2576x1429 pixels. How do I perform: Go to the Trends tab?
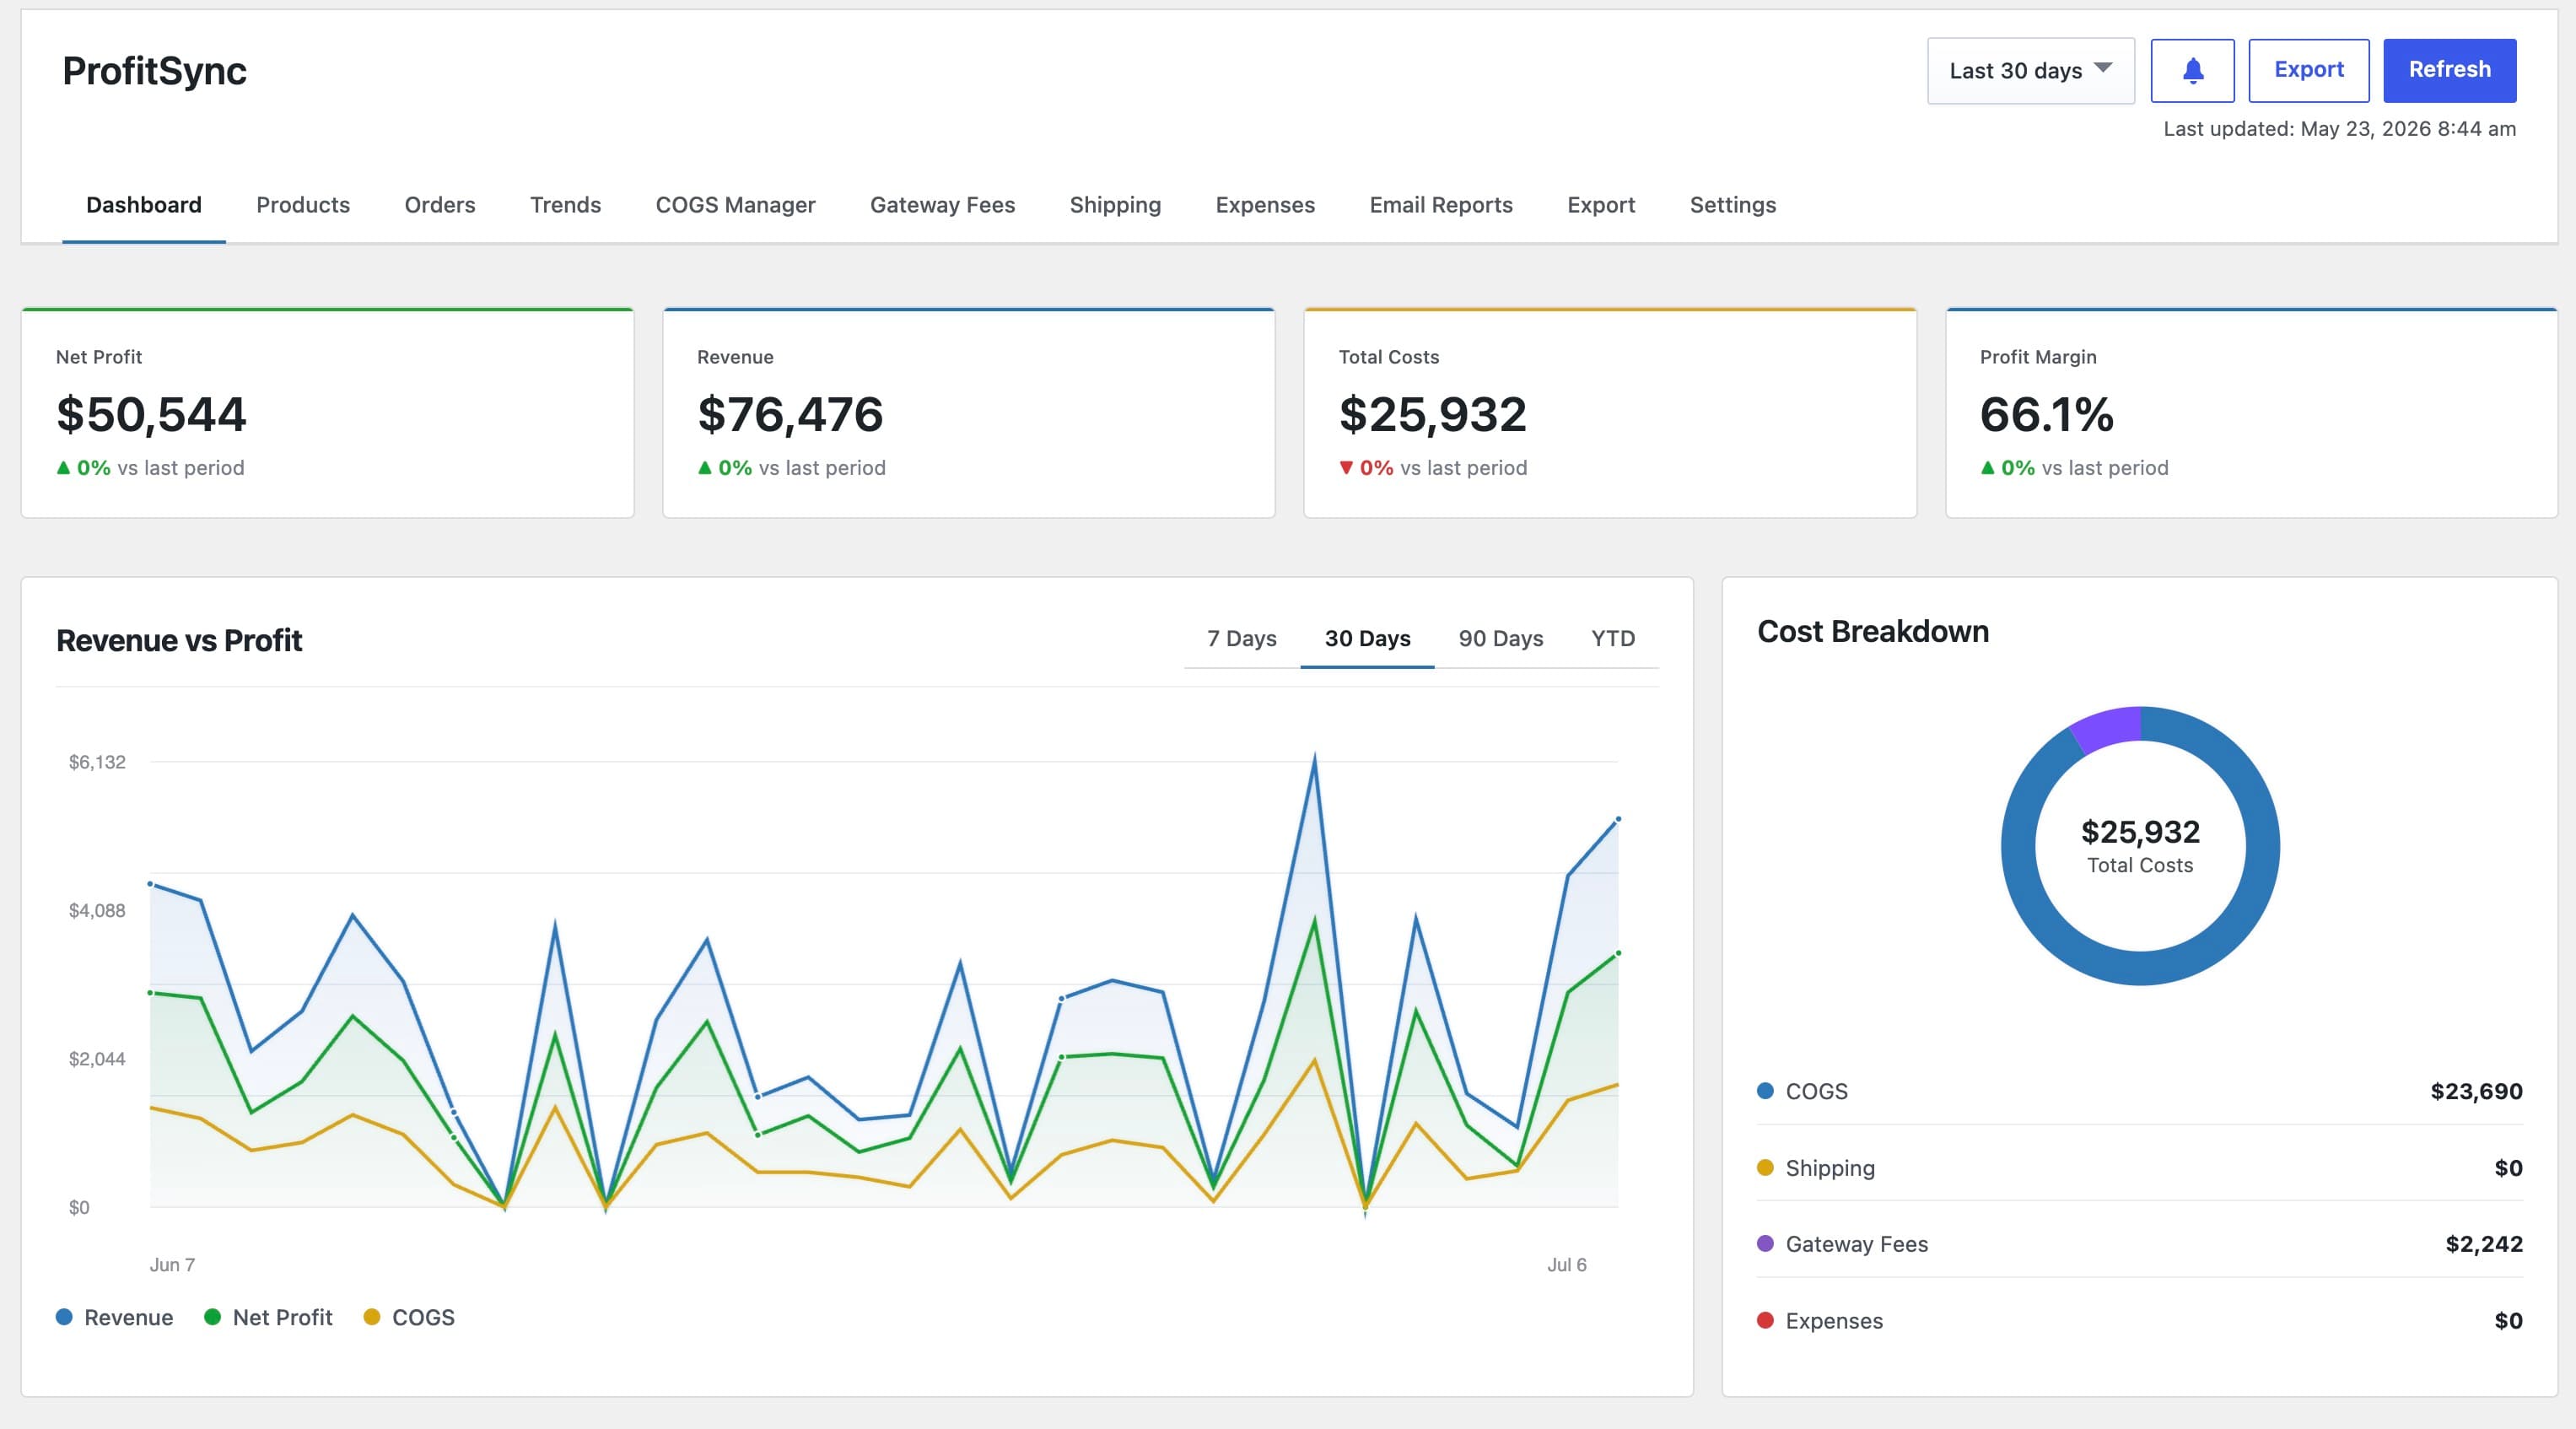(565, 205)
